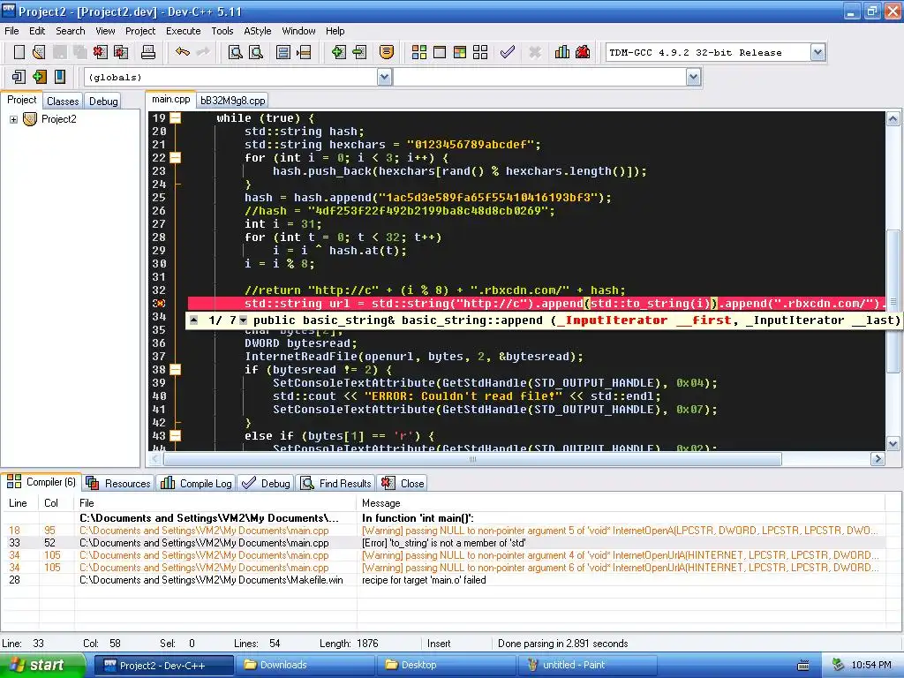Image resolution: width=904 pixels, height=678 pixels.
Task: Click the Open file toolbar icon
Action: point(39,52)
